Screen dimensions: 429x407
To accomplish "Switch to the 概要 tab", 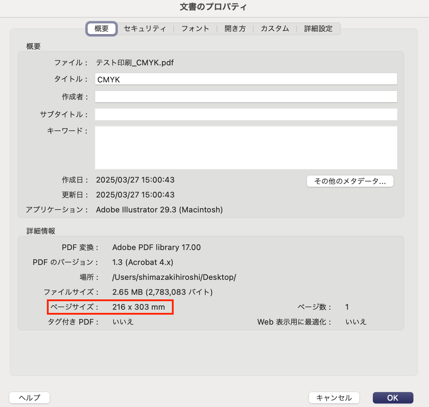I will 102,29.
